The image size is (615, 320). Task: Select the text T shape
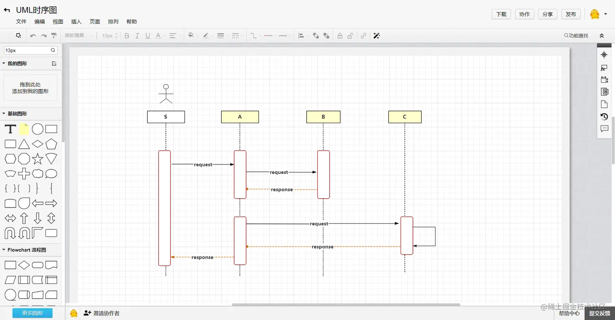(x=10, y=129)
